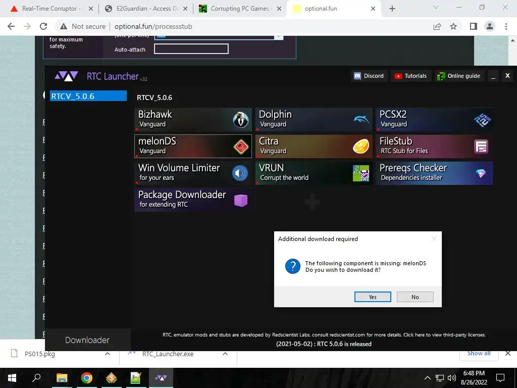Toggle browser side panel
This screenshot has width=517, height=388.
[x=474, y=26]
